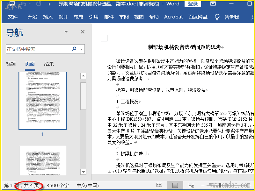Viewport: 255px width, 191px height.
Task: Click the heading 2 提梁机的选型
Action: tap(132, 154)
